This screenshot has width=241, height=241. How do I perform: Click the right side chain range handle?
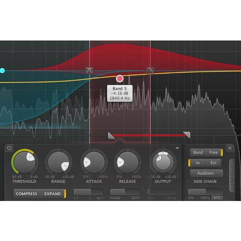(x=187, y=134)
